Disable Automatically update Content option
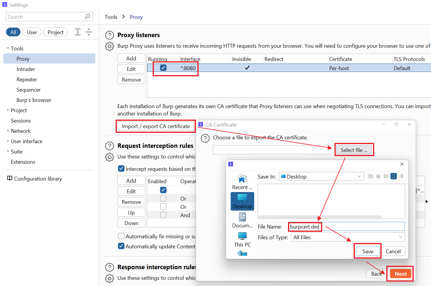The width and height of the screenshot is (431, 286). [121, 246]
